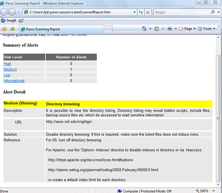Screen dimensions: 222x193
Task: Click the vertical scrollbar down arrow
Action: click(218, 185)
